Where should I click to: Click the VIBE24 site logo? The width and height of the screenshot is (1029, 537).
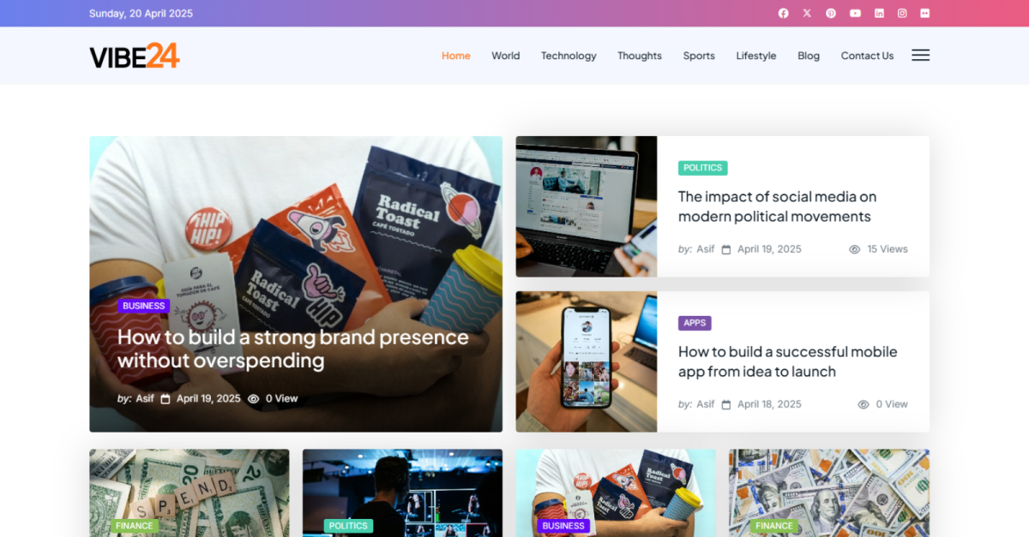coord(135,56)
